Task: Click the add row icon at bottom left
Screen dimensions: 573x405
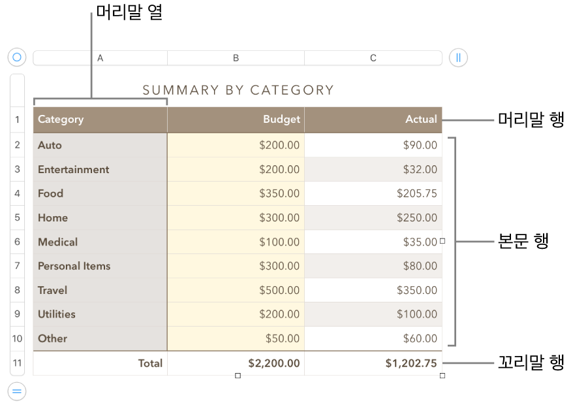Action: tap(16, 391)
